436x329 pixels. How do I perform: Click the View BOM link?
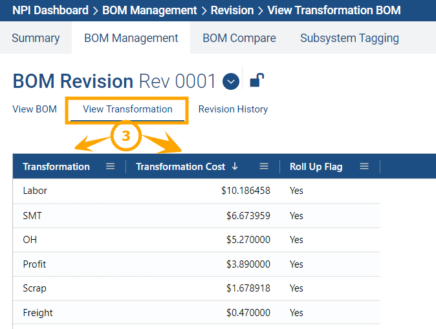click(35, 109)
